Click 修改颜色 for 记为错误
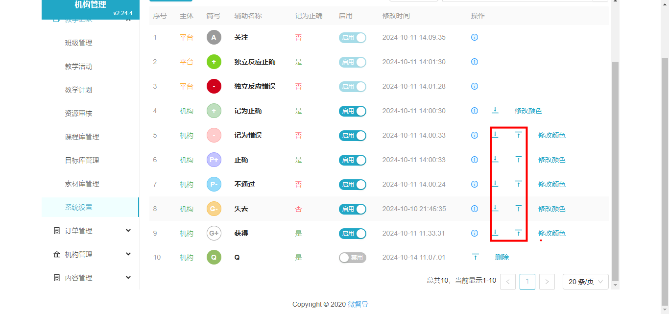The width and height of the screenshot is (669, 314). point(551,135)
